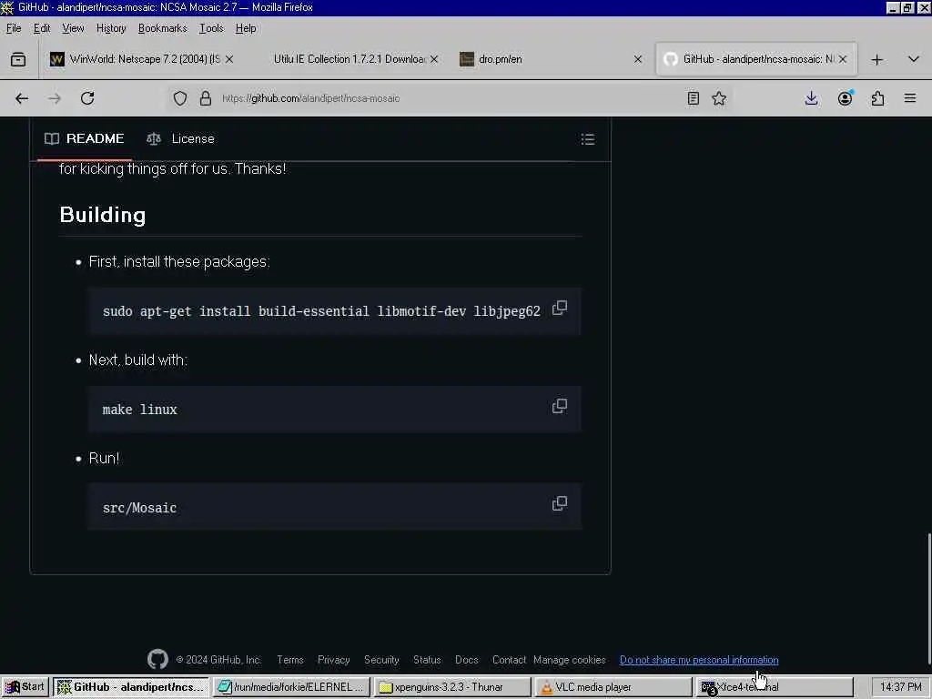
Task: Open the README outline list icon
Action: pyautogui.click(x=588, y=139)
